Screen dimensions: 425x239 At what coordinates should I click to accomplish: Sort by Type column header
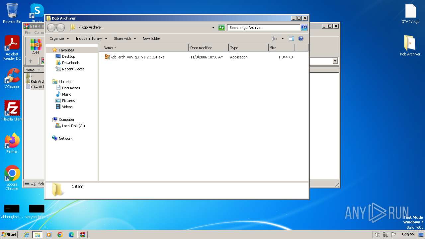(x=248, y=48)
